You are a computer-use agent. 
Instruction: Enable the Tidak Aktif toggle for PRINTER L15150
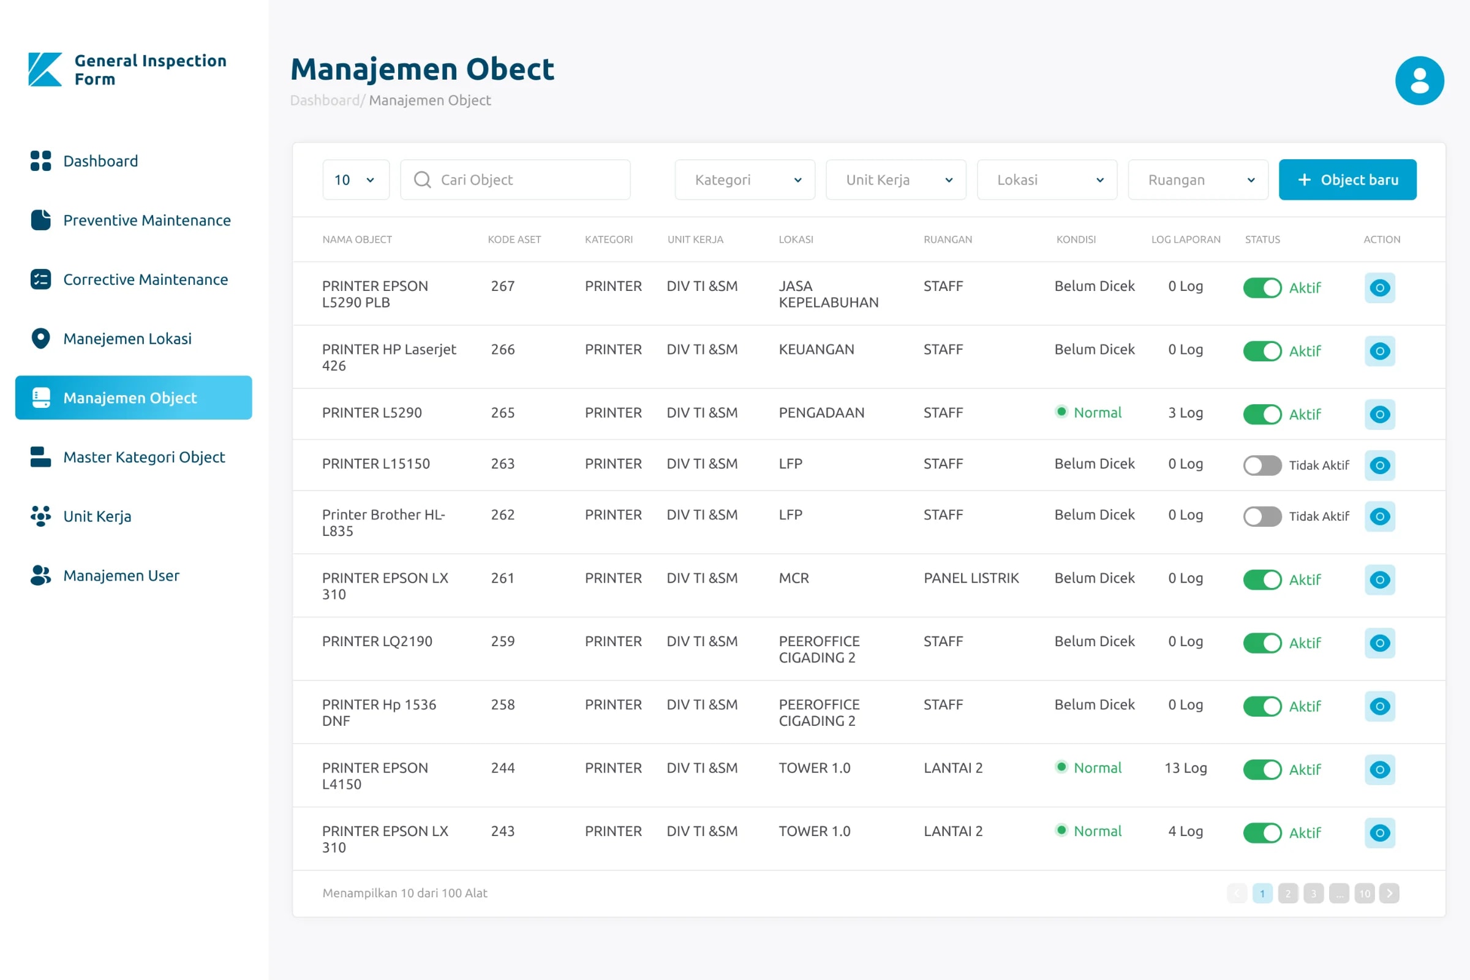click(x=1262, y=465)
